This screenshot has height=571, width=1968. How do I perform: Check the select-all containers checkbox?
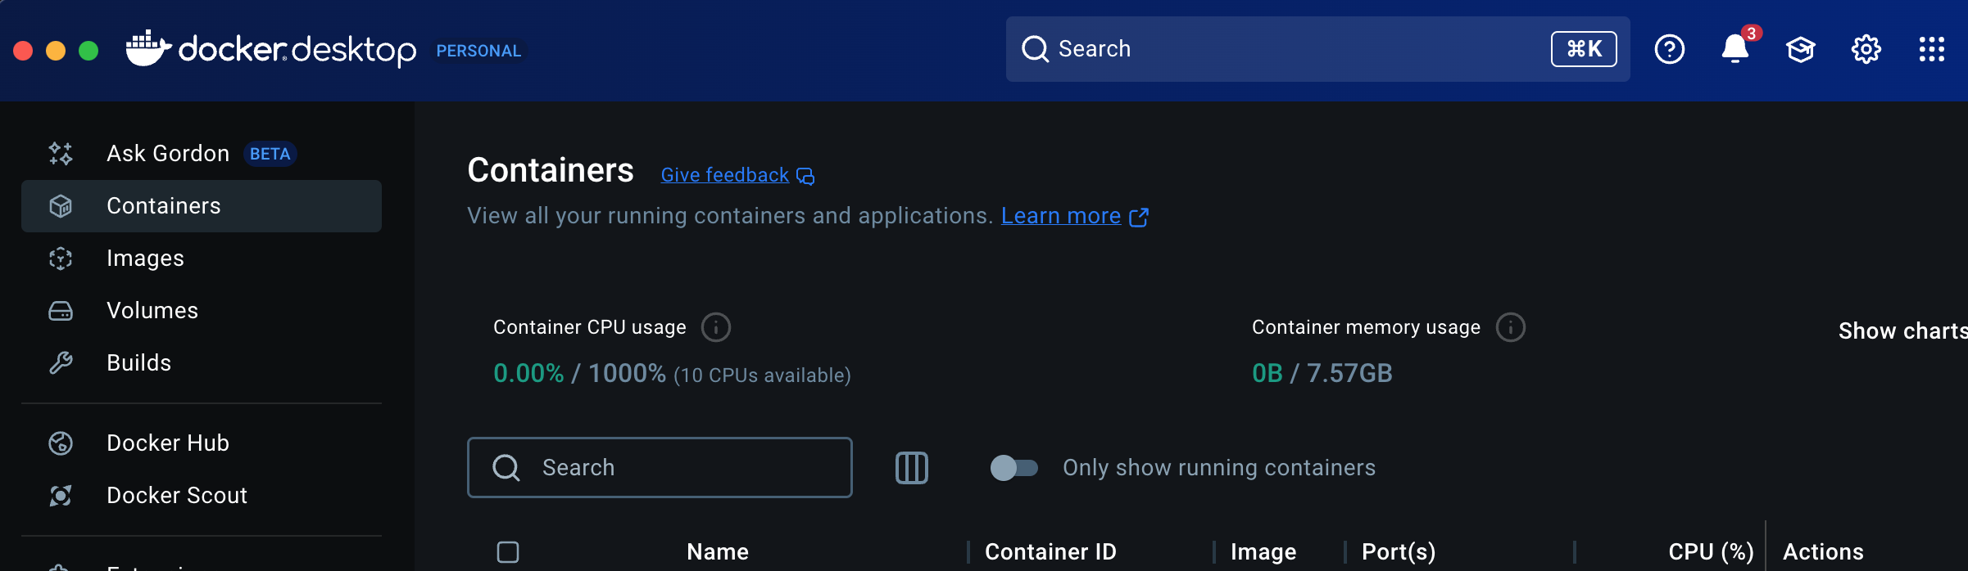508,552
